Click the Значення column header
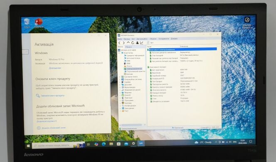276x162 pixels. 184,46
